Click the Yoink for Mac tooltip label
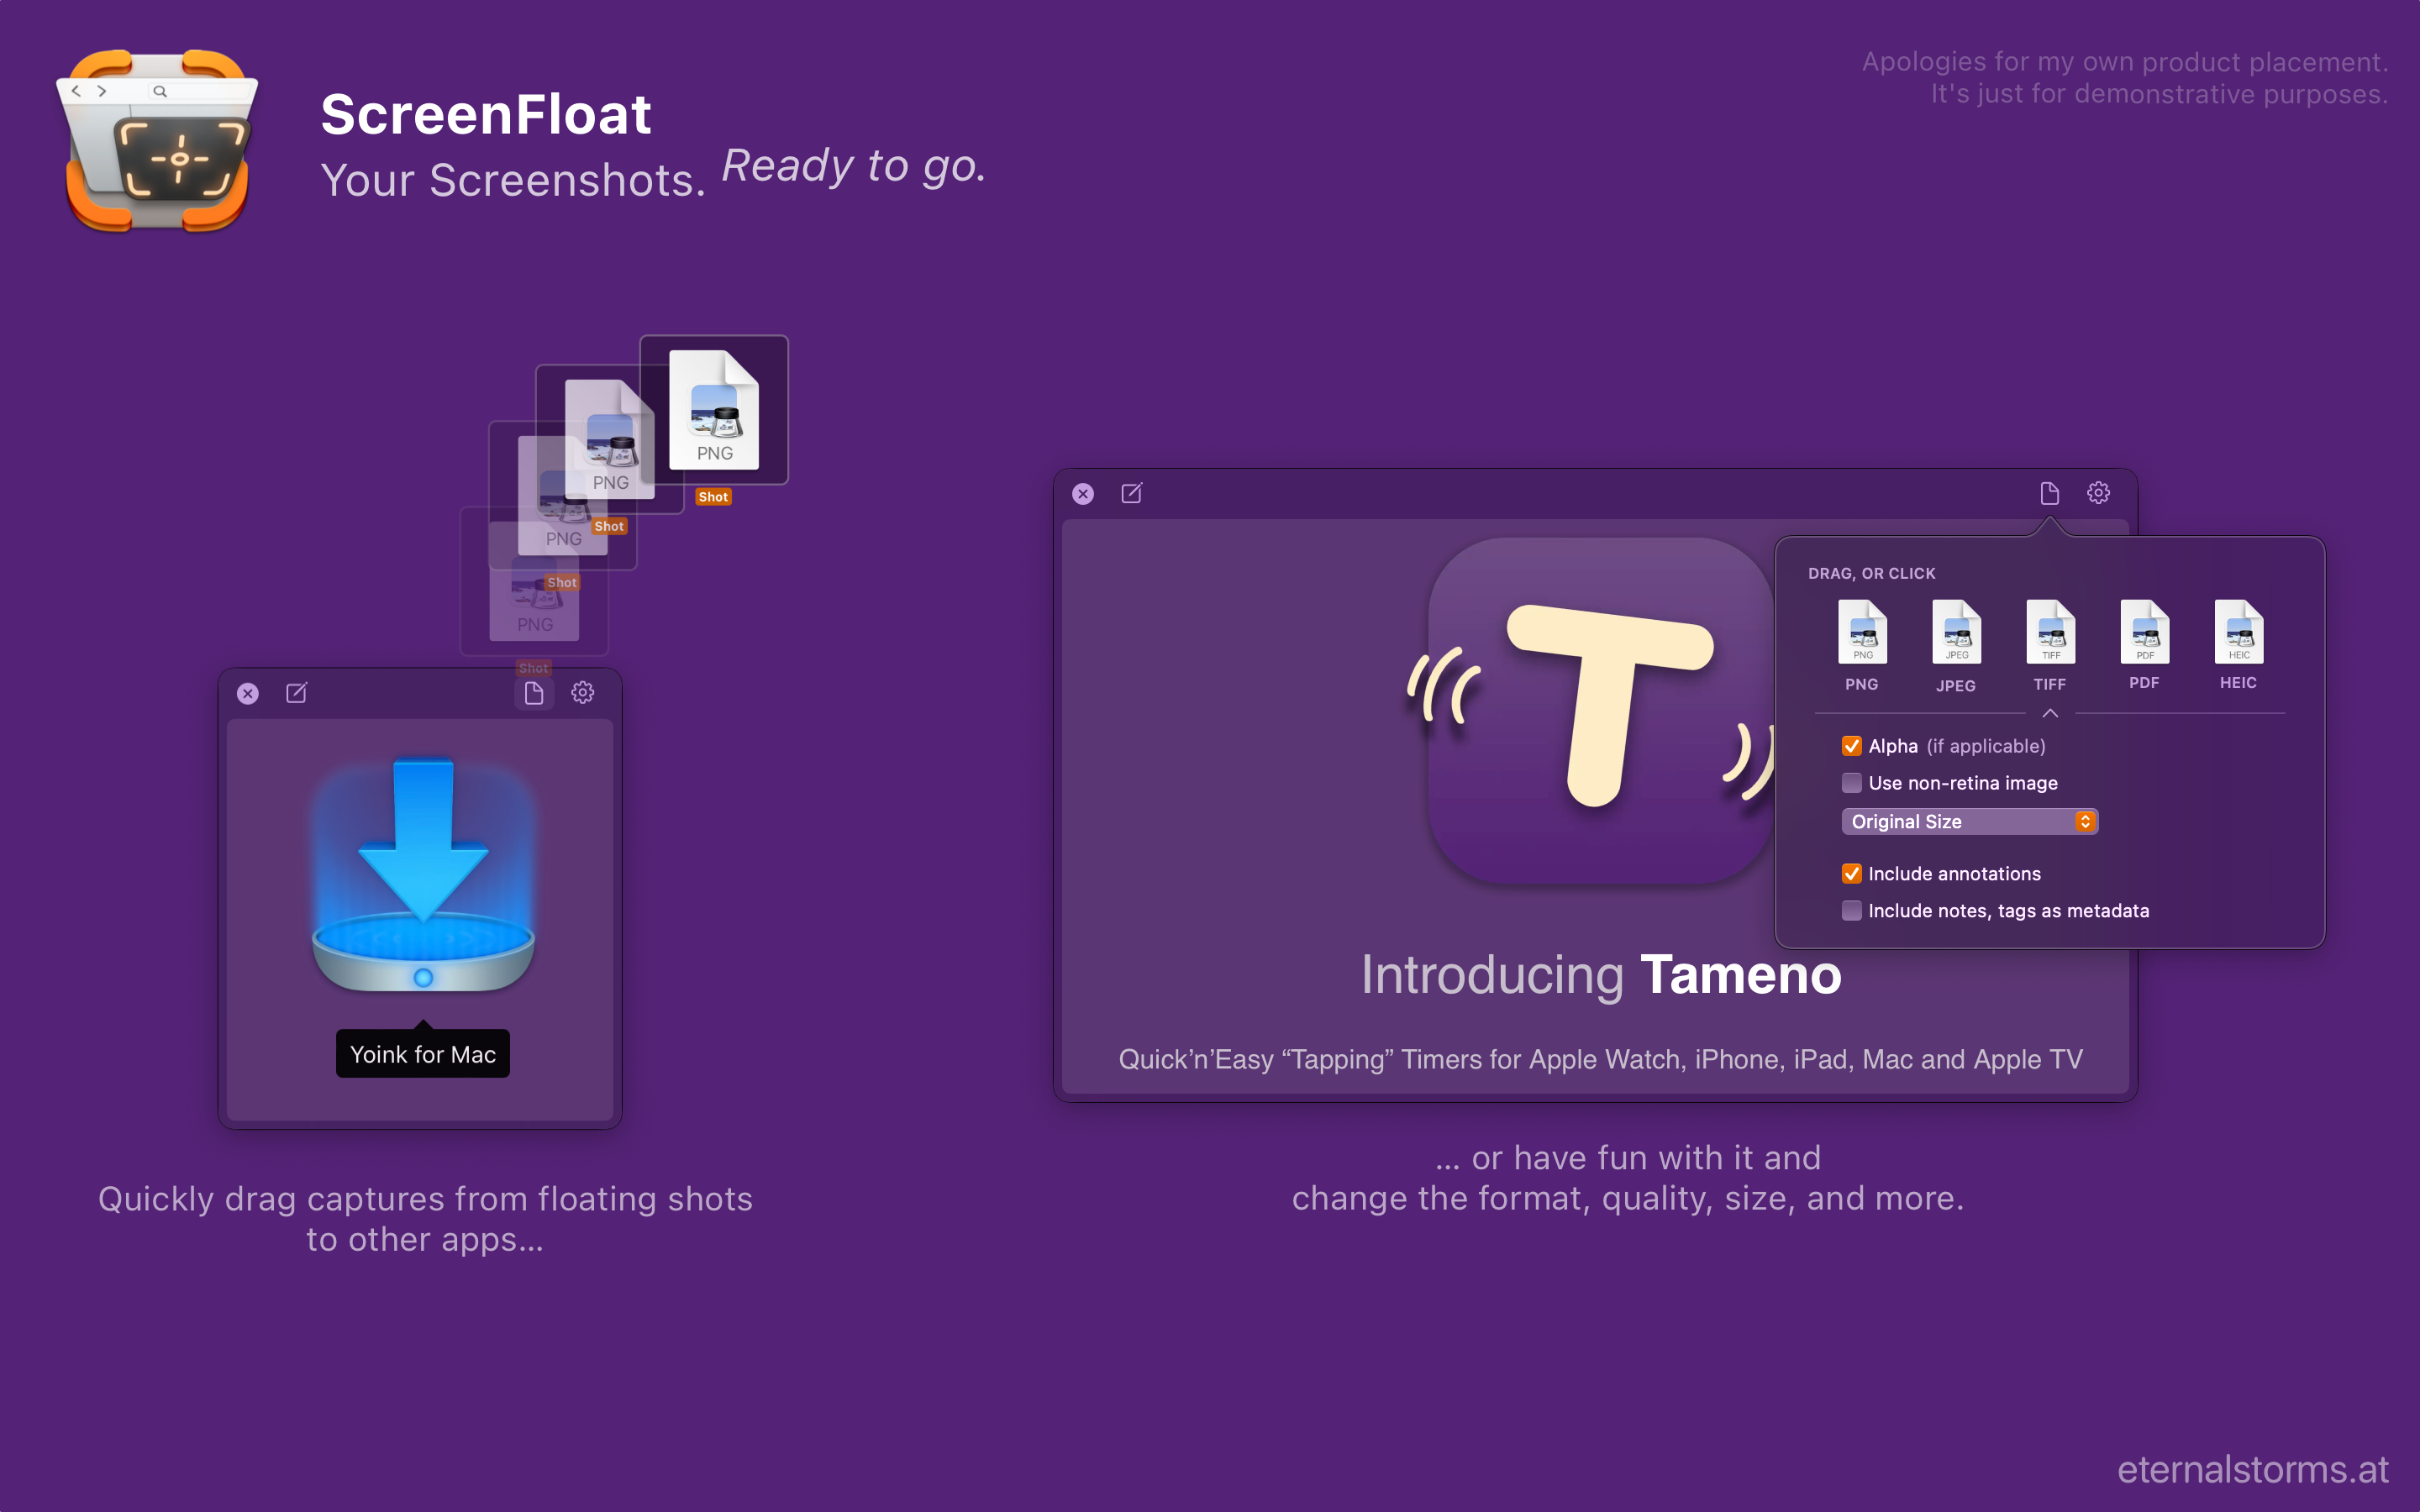2420x1512 pixels. [423, 1054]
